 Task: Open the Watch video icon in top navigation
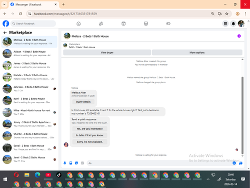point(123,24)
